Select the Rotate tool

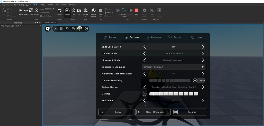[x=36, y=12]
